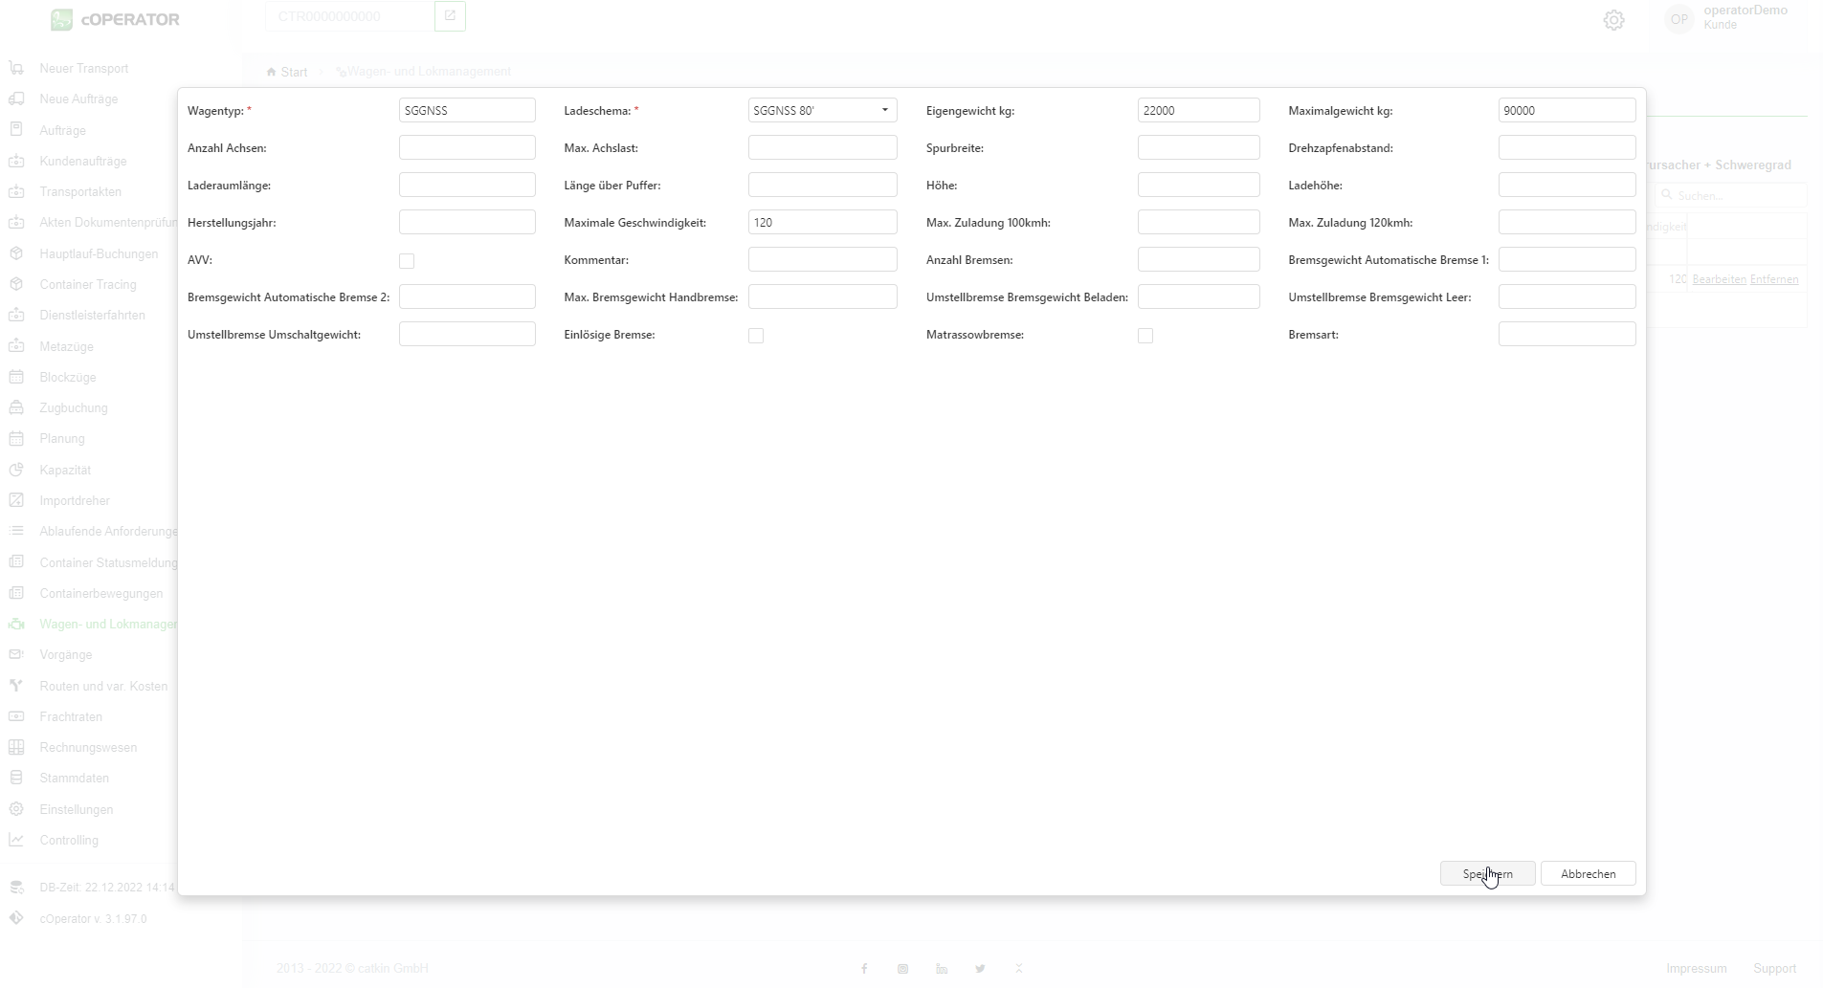1823x988 pixels.
Task: Click the Abbrechen button
Action: [x=1588, y=874]
